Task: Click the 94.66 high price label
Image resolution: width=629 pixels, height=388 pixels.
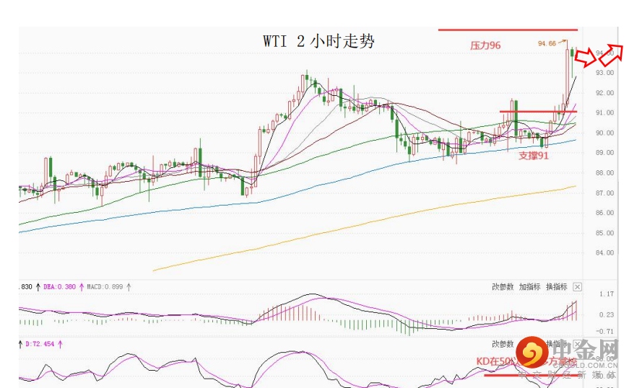Action: tap(547, 43)
